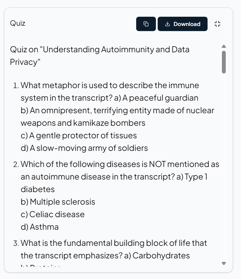
Task: Collapse the quiz panel with the shrink icon
Action: pyautogui.click(x=217, y=24)
